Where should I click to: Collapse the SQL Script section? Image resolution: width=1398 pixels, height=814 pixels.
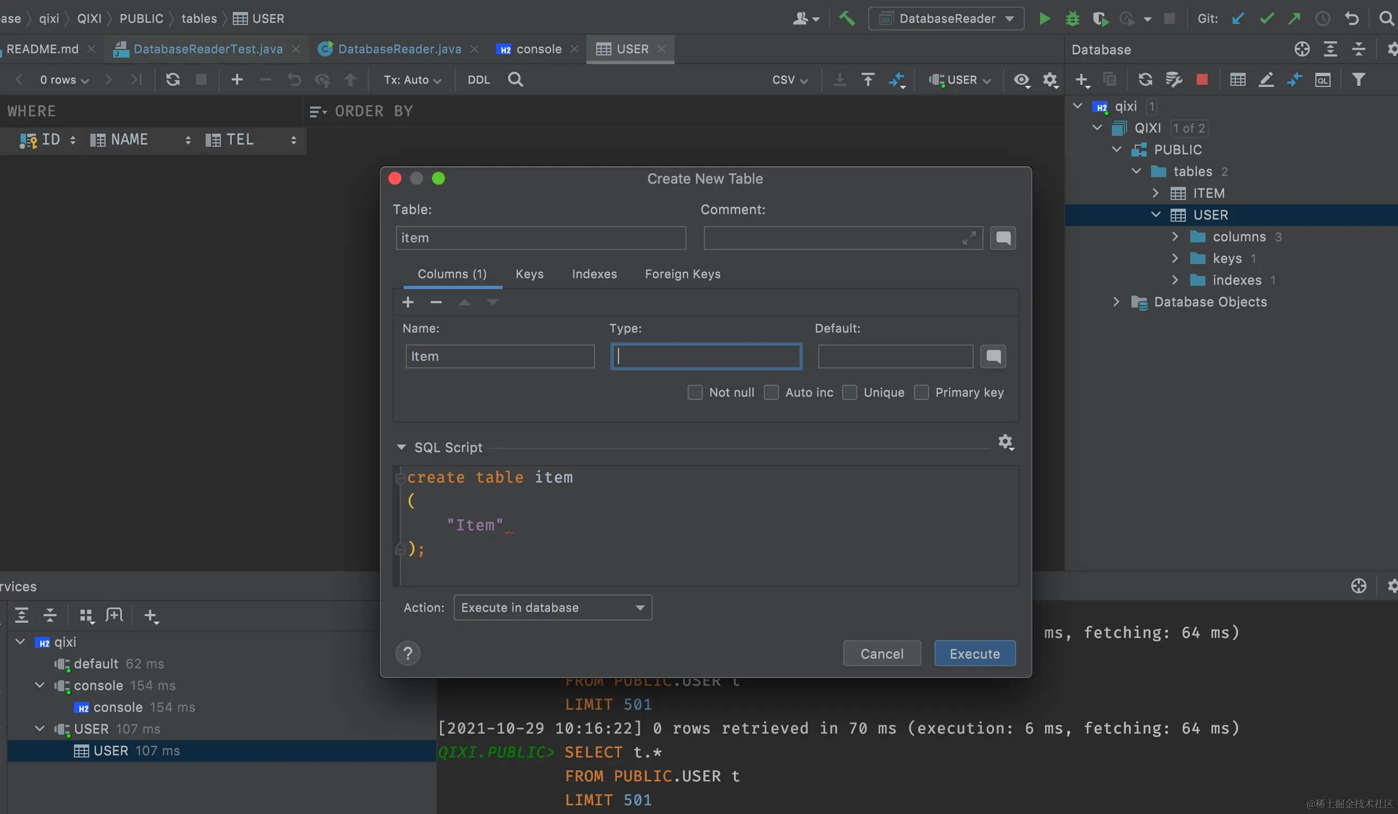401,447
